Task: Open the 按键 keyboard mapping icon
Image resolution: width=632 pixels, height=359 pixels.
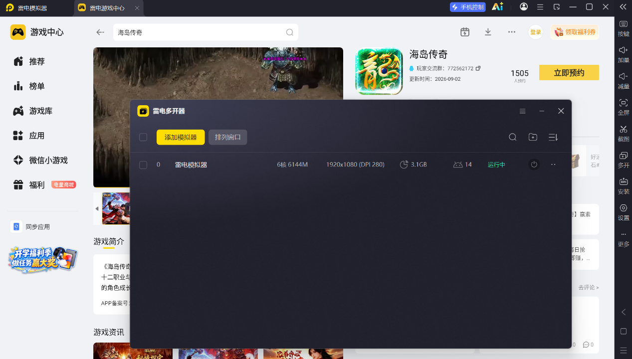Action: 623,24
